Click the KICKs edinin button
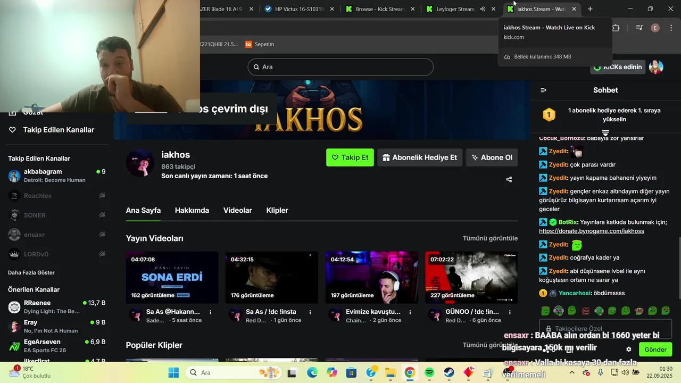Viewport: 681px width, 383px height. (618, 67)
